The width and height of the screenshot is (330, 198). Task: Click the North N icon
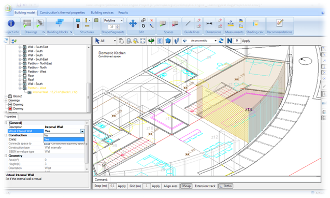point(229,41)
